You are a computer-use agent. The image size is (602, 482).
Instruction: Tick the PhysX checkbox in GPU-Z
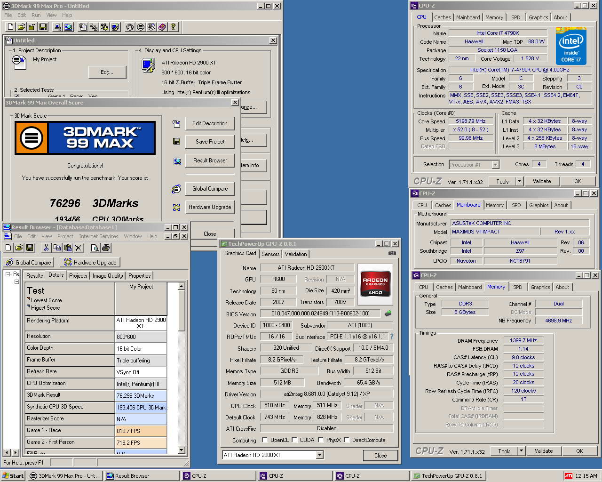[x=321, y=440]
